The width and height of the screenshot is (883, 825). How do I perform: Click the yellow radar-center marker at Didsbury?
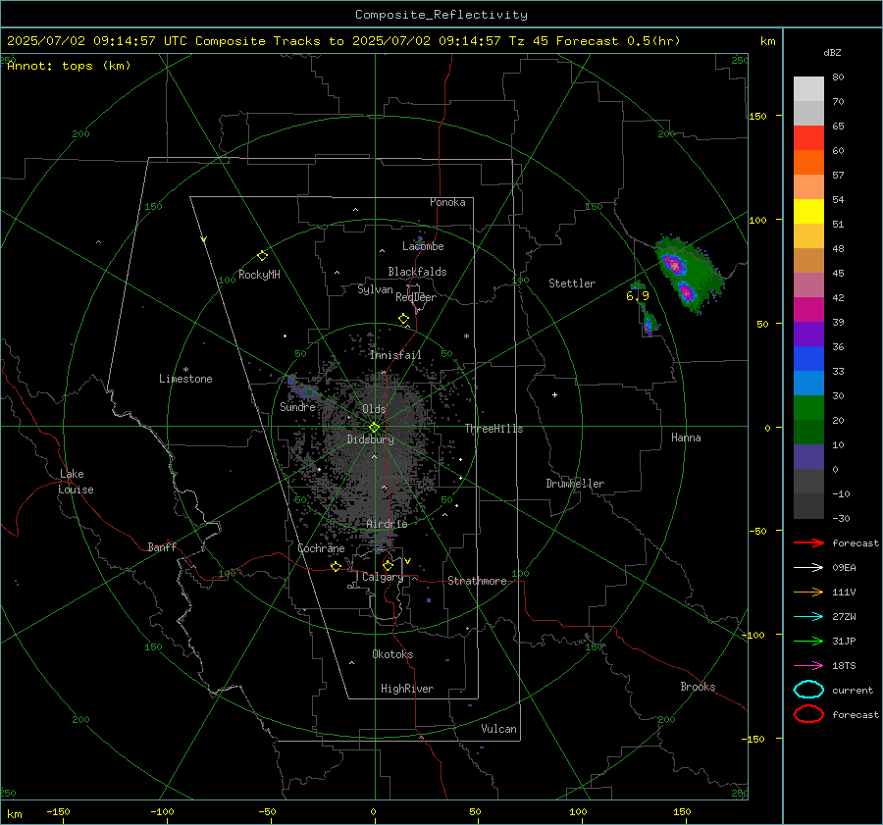(374, 428)
